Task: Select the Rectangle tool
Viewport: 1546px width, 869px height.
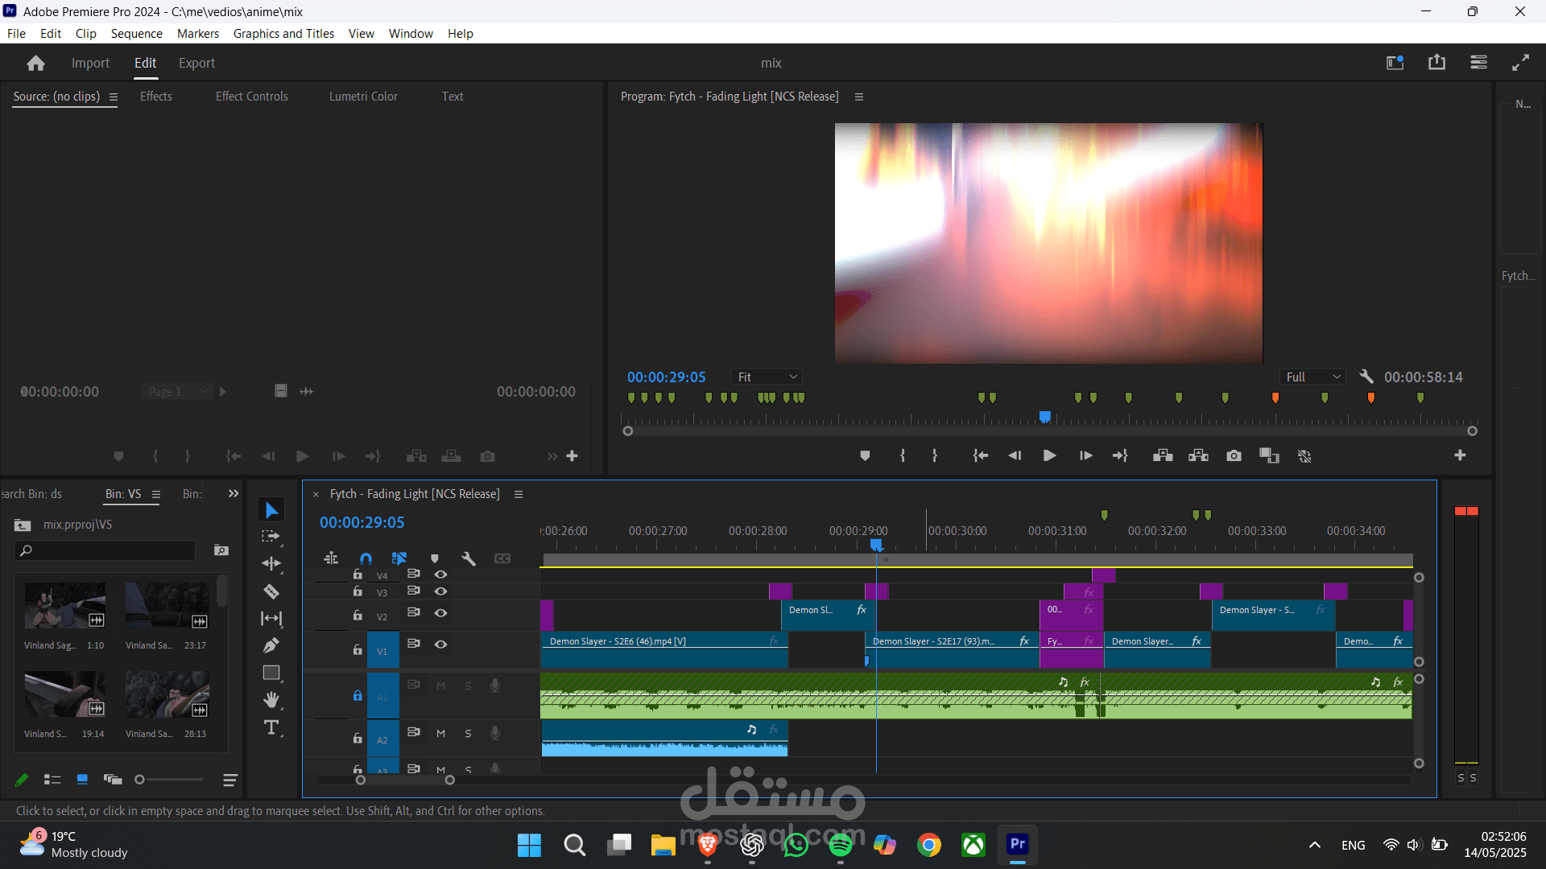Action: [271, 673]
